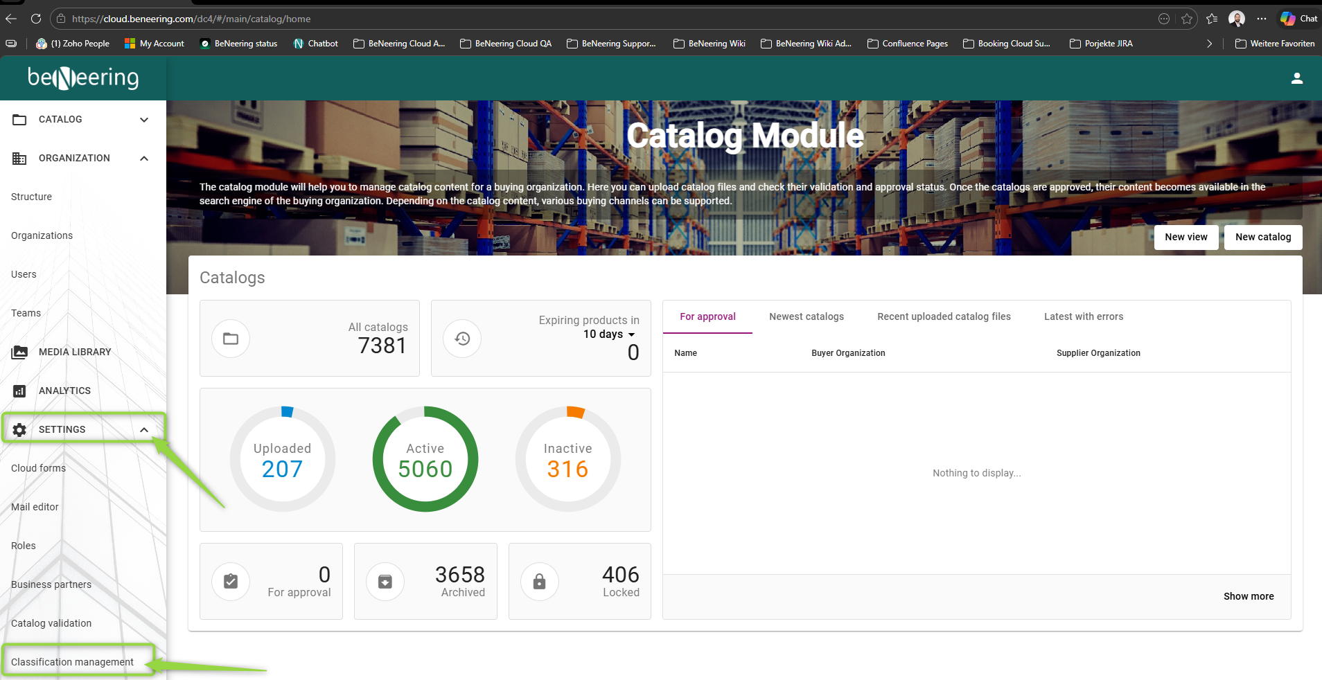Image resolution: width=1322 pixels, height=680 pixels.
Task: Click the Active 5060 progress ring
Action: [x=425, y=459]
